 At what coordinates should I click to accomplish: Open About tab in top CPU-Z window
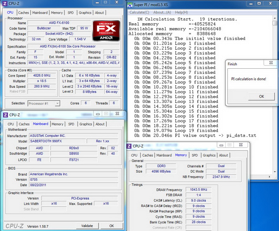pyautogui.click(x=99, y=13)
